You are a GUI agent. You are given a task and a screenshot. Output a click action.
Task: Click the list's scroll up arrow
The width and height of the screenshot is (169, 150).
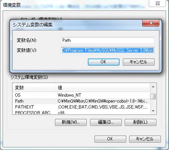click(153, 87)
